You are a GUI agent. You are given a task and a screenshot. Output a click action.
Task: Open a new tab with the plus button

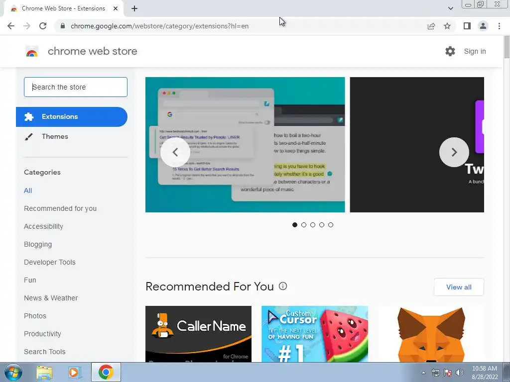(x=134, y=8)
